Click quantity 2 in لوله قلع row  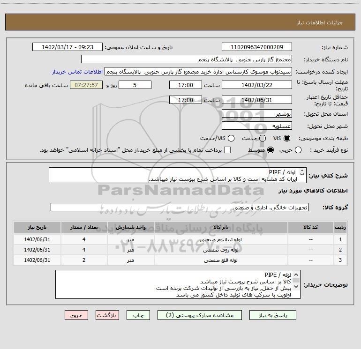(x=84, y=260)
